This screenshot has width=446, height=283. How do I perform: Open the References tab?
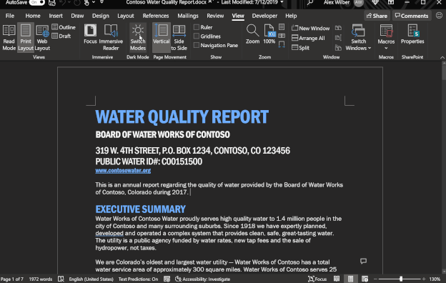point(156,16)
